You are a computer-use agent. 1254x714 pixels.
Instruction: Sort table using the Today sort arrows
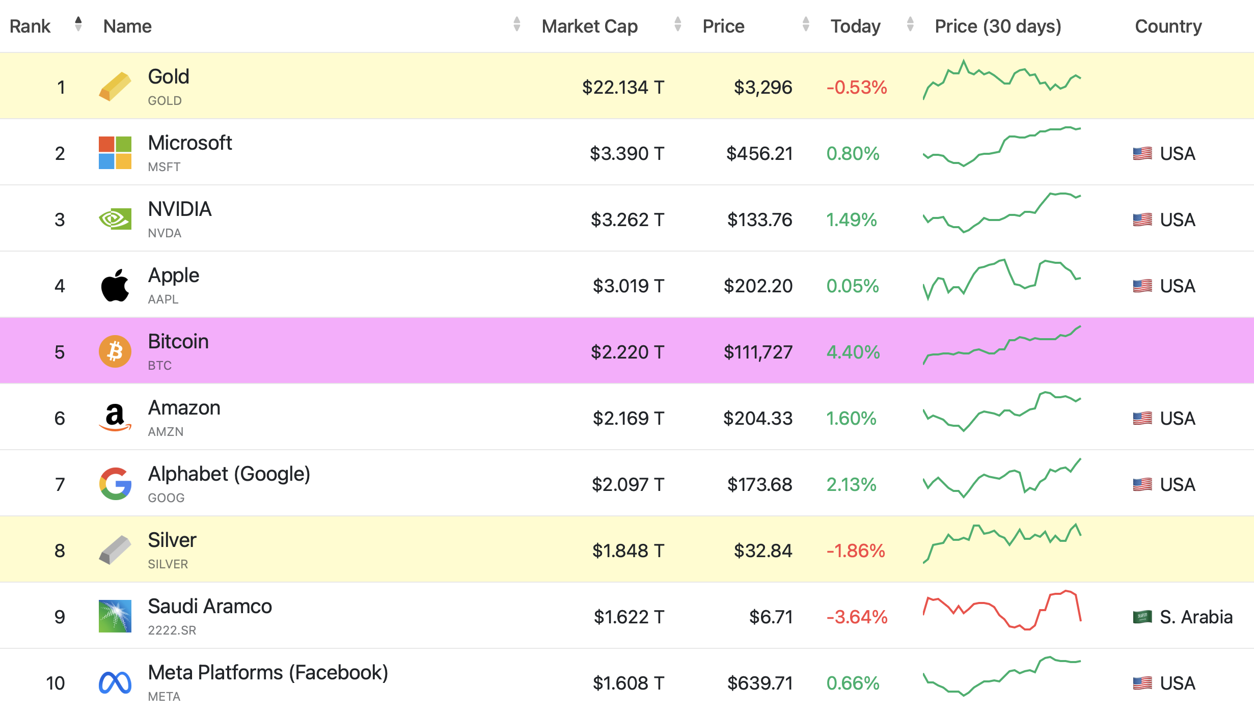910,24
